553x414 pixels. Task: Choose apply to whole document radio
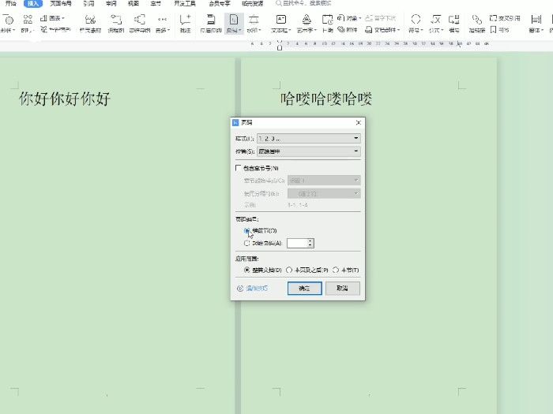point(246,270)
